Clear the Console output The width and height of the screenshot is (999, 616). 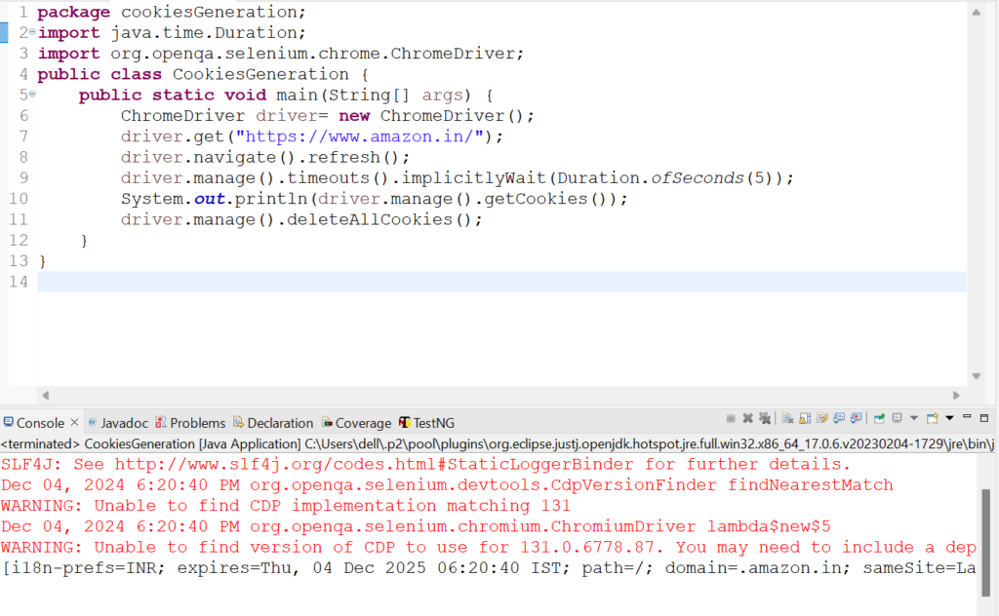coord(788,419)
